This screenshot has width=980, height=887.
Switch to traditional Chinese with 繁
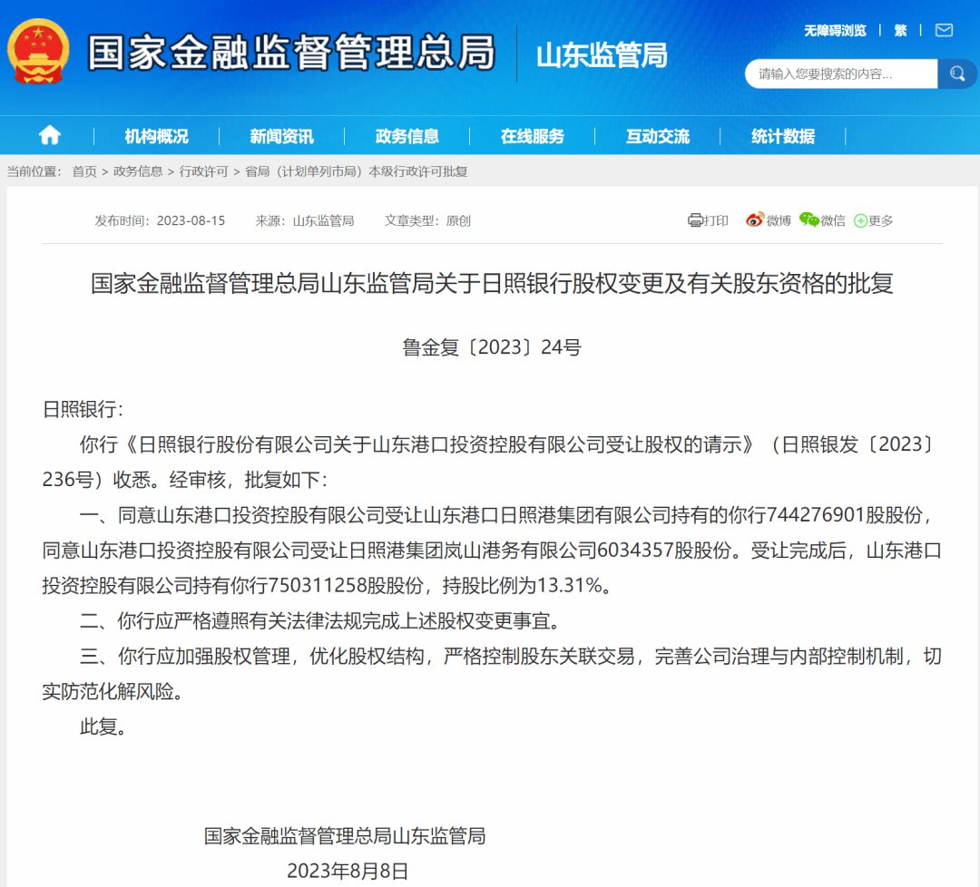[x=901, y=31]
